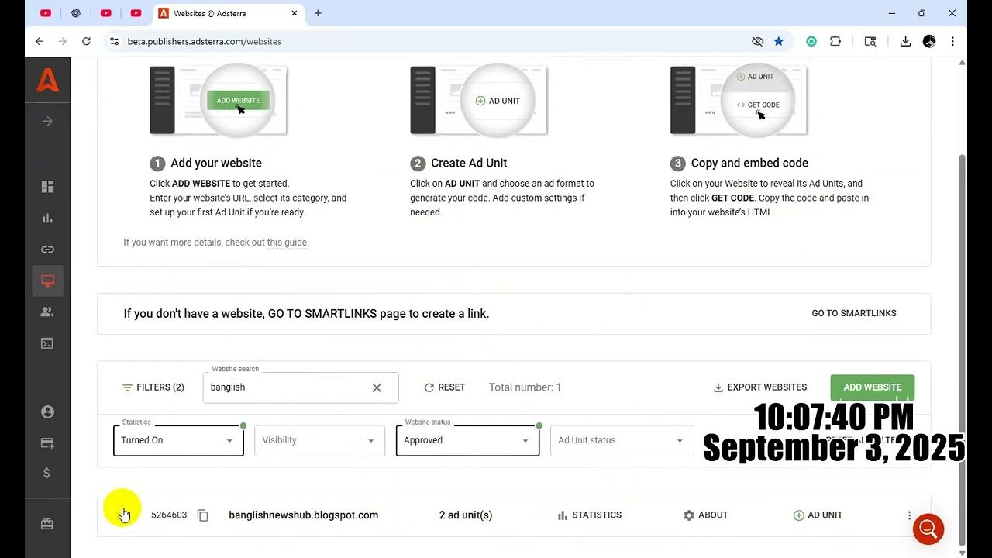Click the GO TO SMARTLINKS button
Screen dimensions: 992x558
coord(854,313)
